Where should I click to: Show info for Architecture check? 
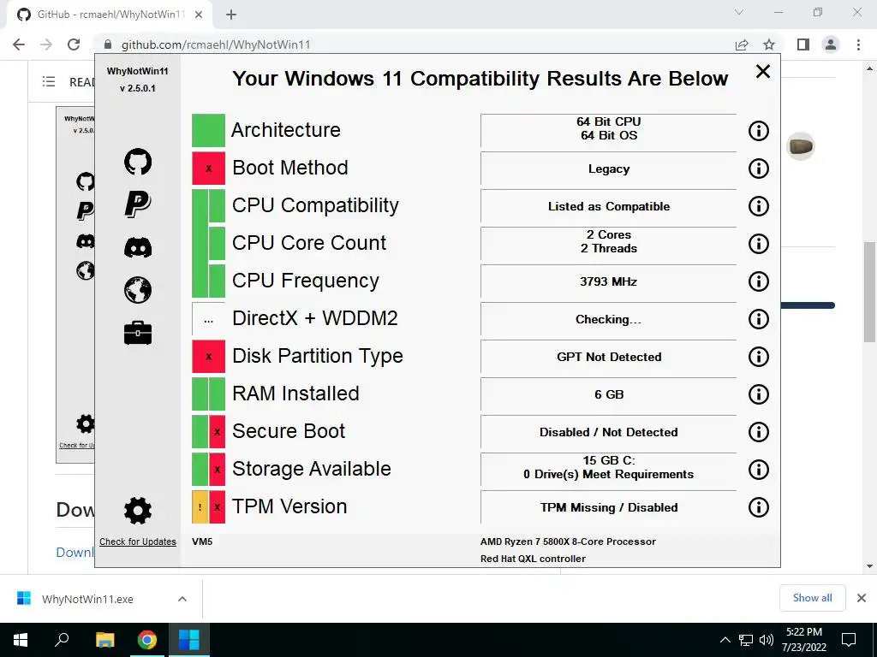tap(759, 131)
